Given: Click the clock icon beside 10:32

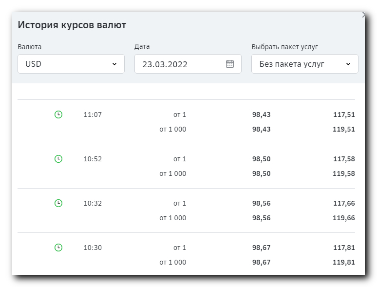Looking at the screenshot, I should point(58,203).
